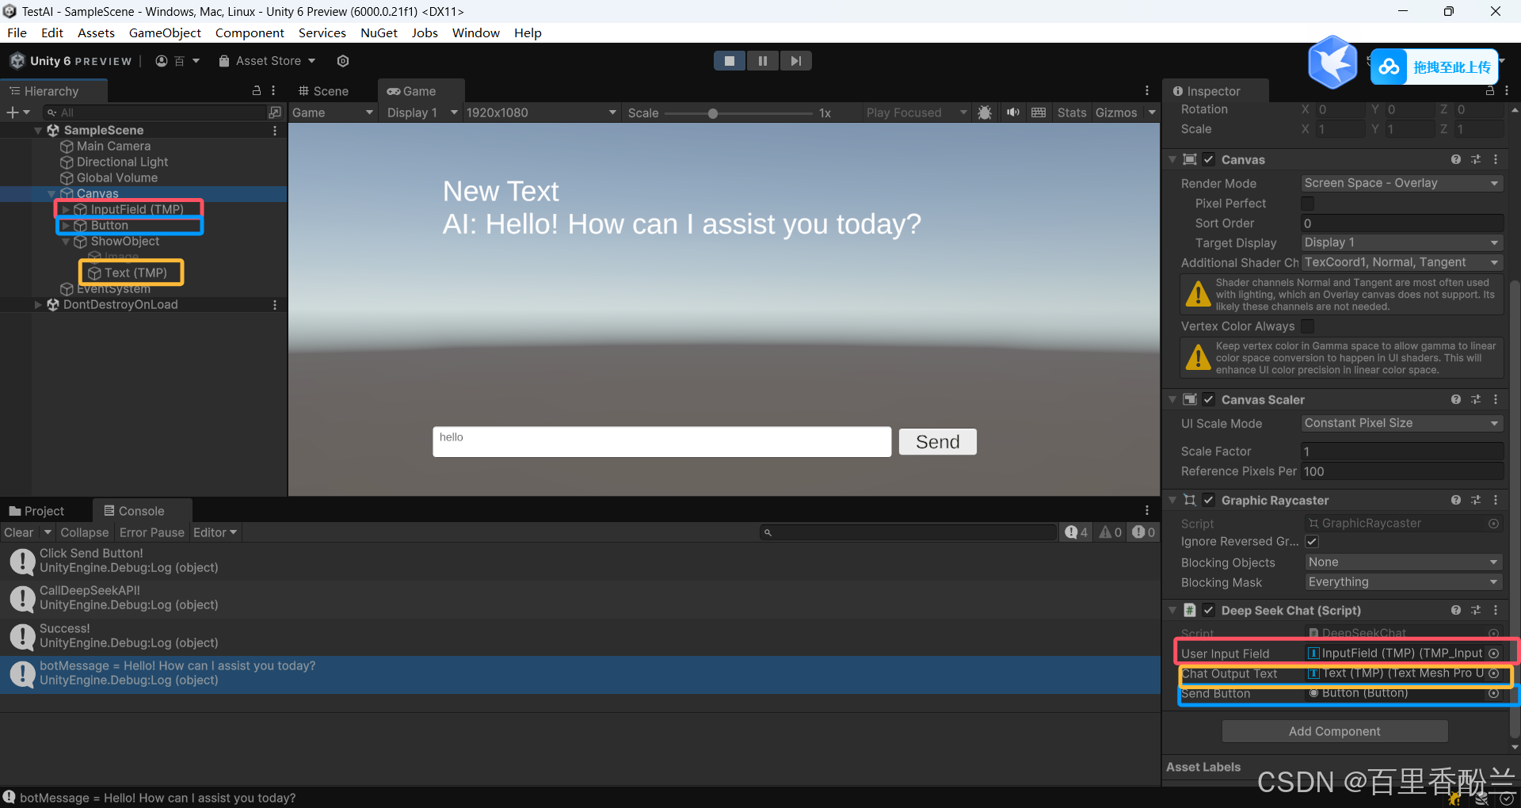Open Canvas Scaler preset settings icon

(x=1475, y=400)
